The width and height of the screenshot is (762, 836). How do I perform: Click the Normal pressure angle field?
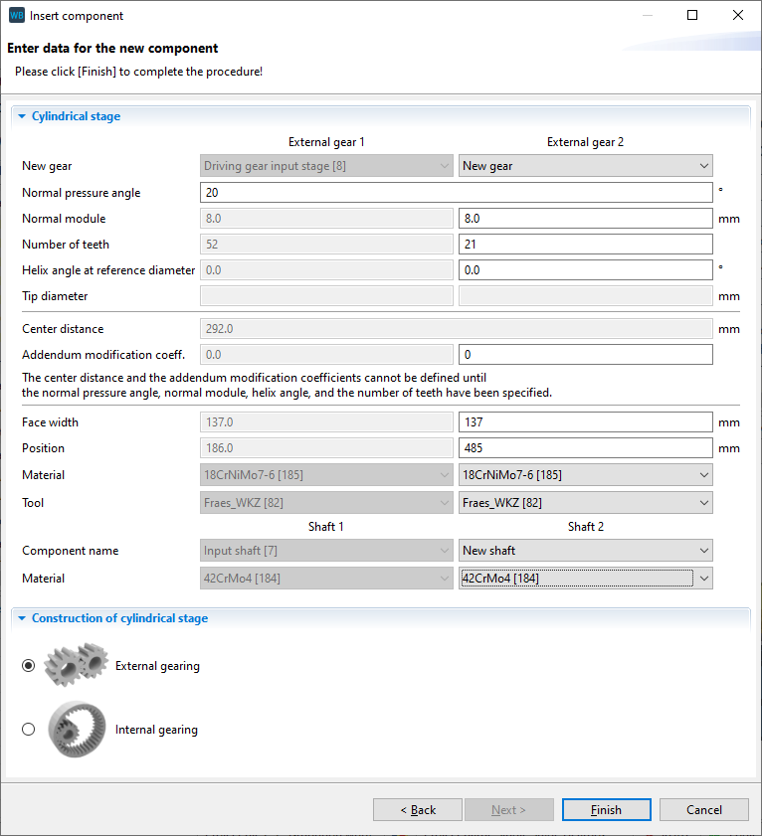point(456,193)
